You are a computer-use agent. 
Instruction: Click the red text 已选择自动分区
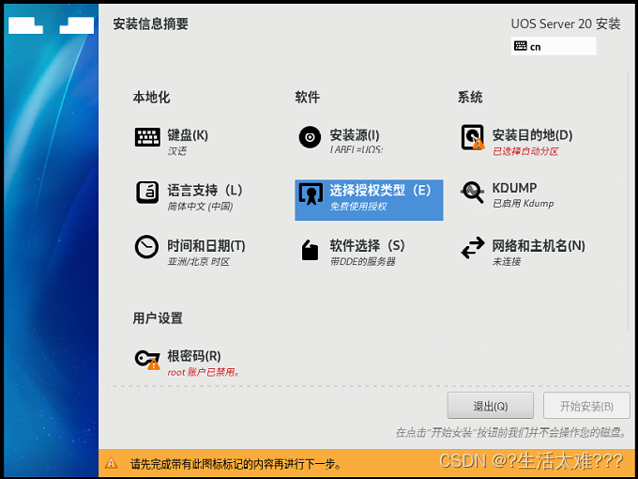tap(525, 151)
